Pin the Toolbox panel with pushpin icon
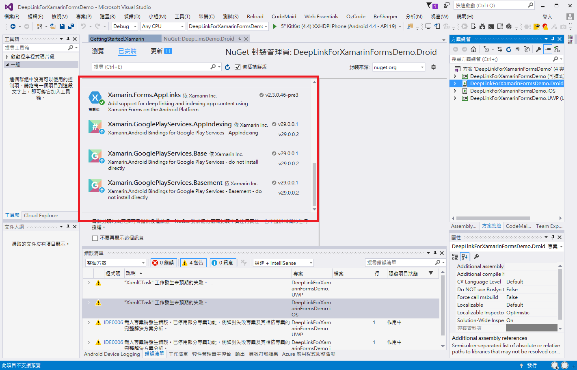Screen dimensions: 577x370 (x=68, y=39)
